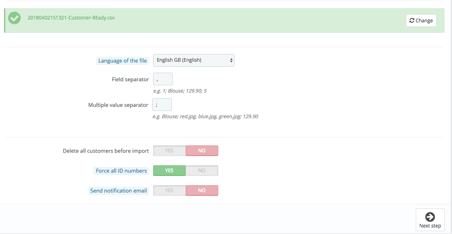Click the Delete all customers before import label
This screenshot has width=452, height=234.
(x=106, y=151)
